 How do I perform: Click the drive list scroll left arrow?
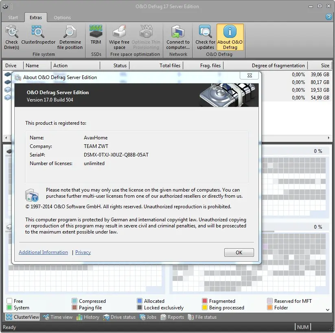pos(6,138)
